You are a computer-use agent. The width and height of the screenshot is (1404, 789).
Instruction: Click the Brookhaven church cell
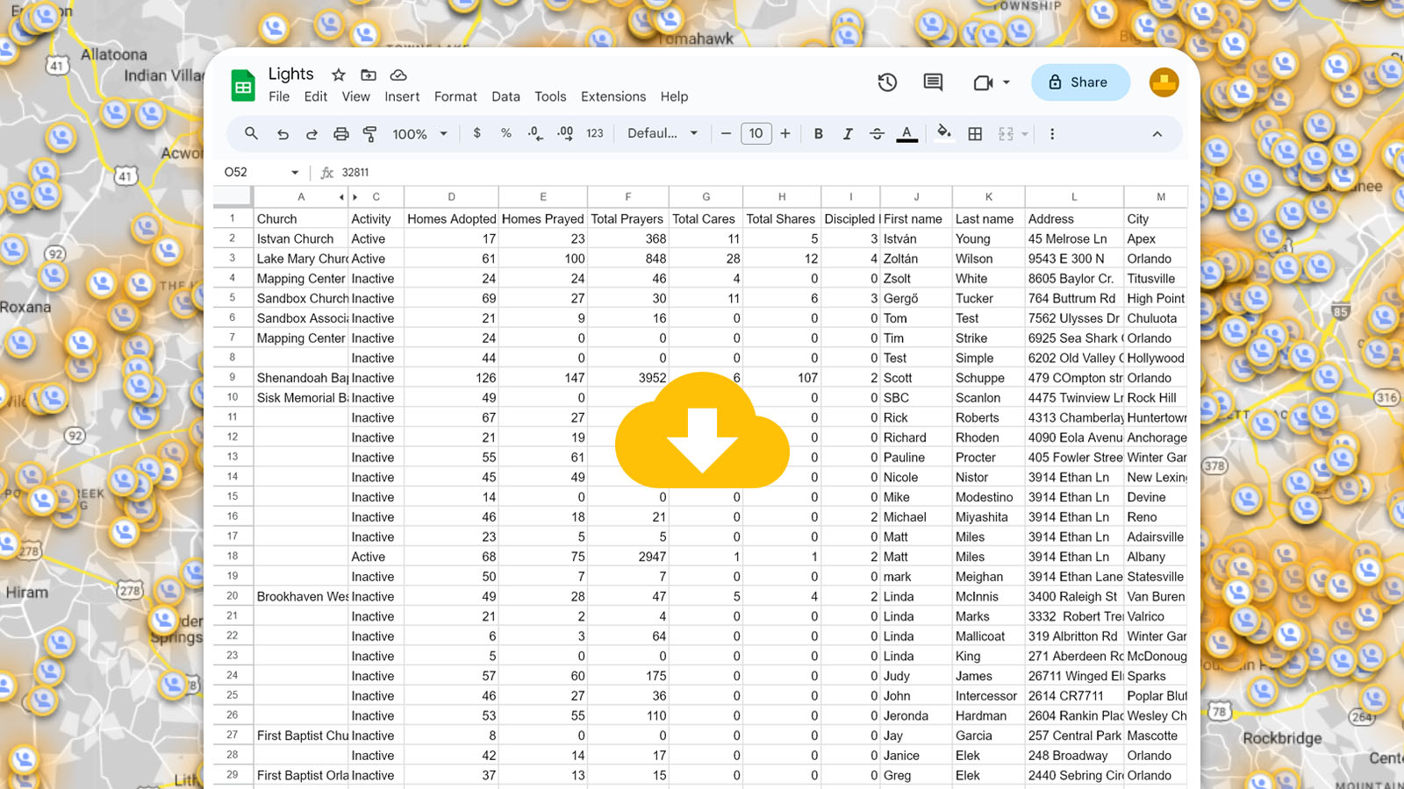300,596
